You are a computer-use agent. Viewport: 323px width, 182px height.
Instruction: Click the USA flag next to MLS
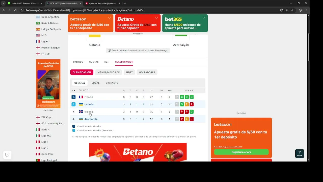(x=38, y=35)
